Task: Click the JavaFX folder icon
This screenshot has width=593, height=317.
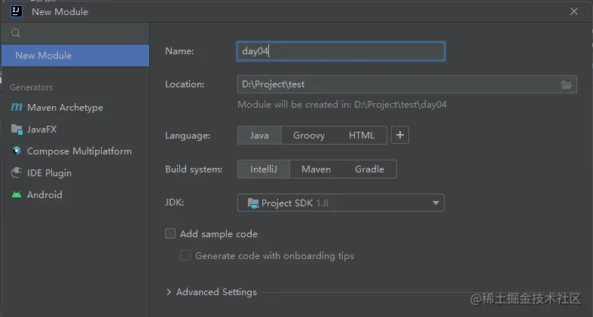Action: pos(17,130)
